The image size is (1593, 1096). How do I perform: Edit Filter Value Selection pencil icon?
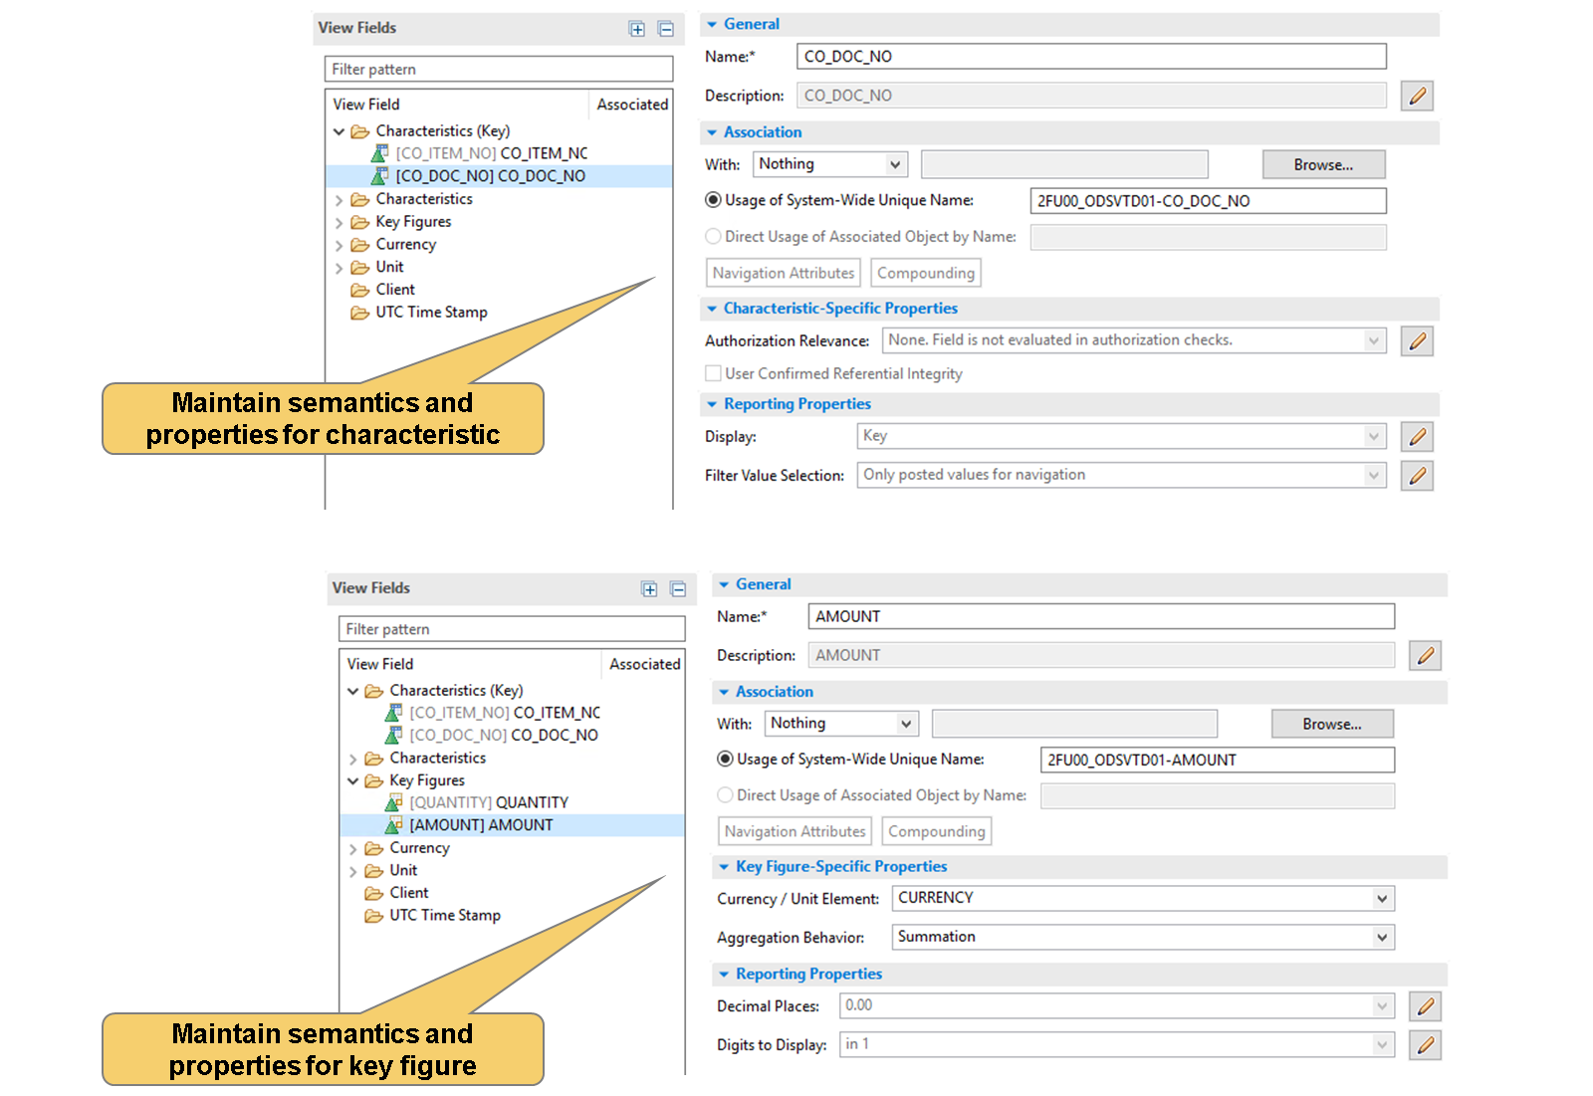1417,476
